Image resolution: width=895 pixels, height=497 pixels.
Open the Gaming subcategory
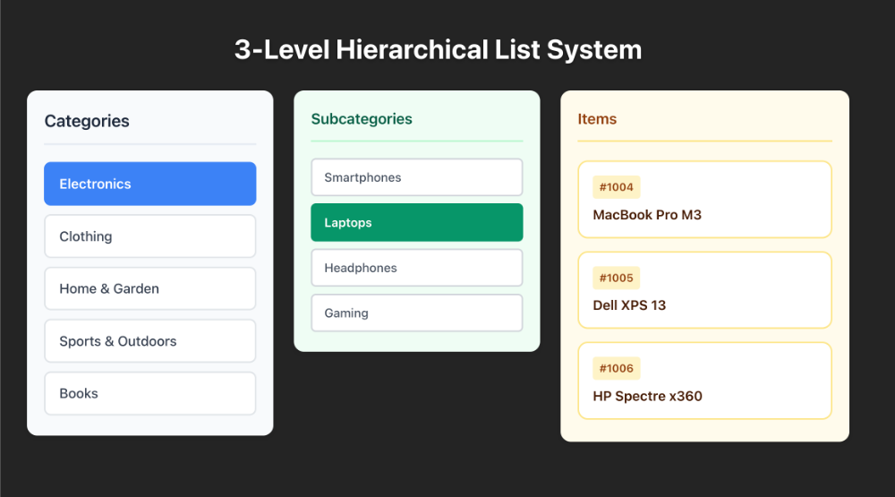click(x=417, y=313)
